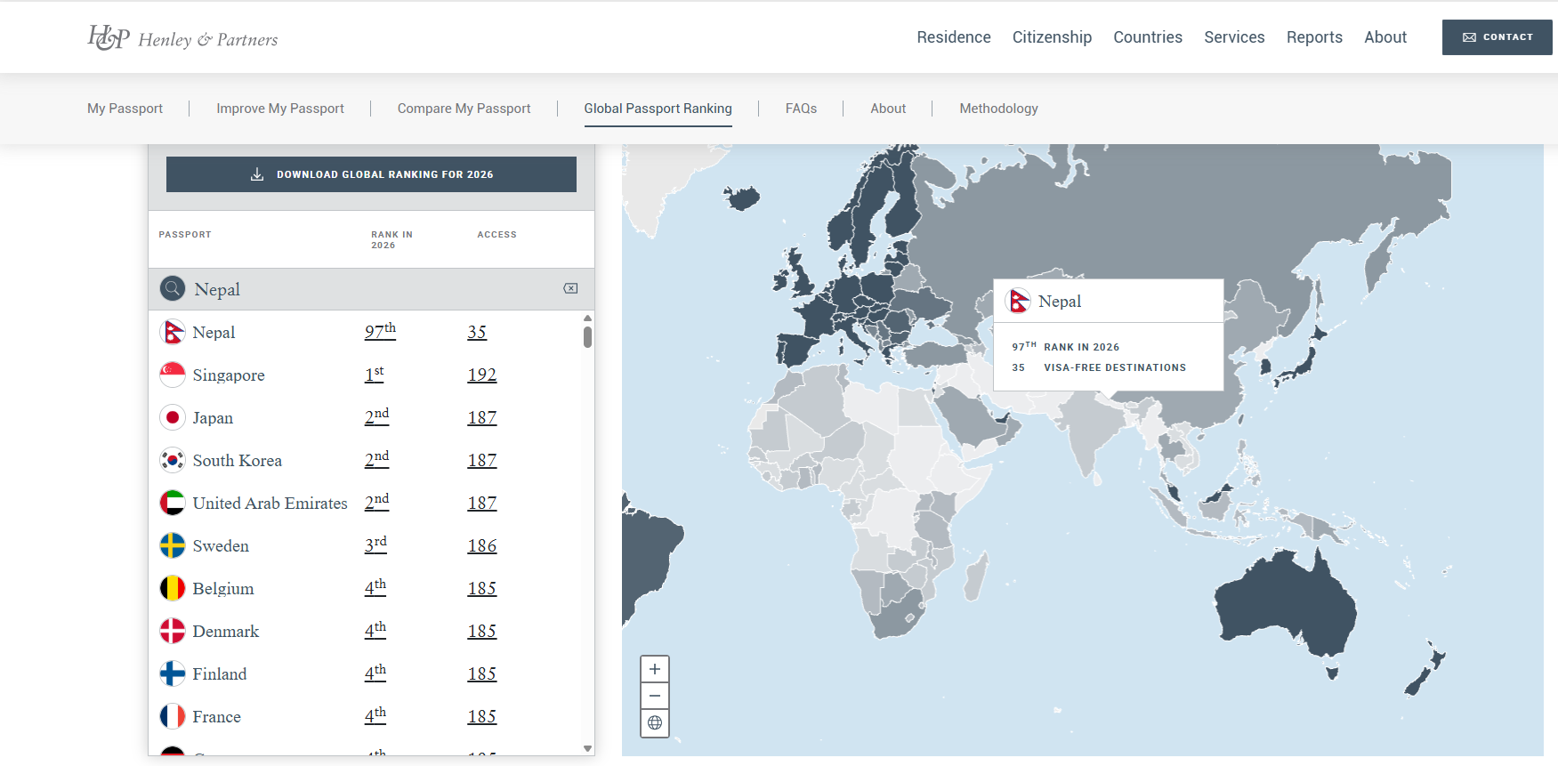This screenshot has width=1558, height=766.
Task: Click the search magnifier icon
Action: pyautogui.click(x=173, y=289)
